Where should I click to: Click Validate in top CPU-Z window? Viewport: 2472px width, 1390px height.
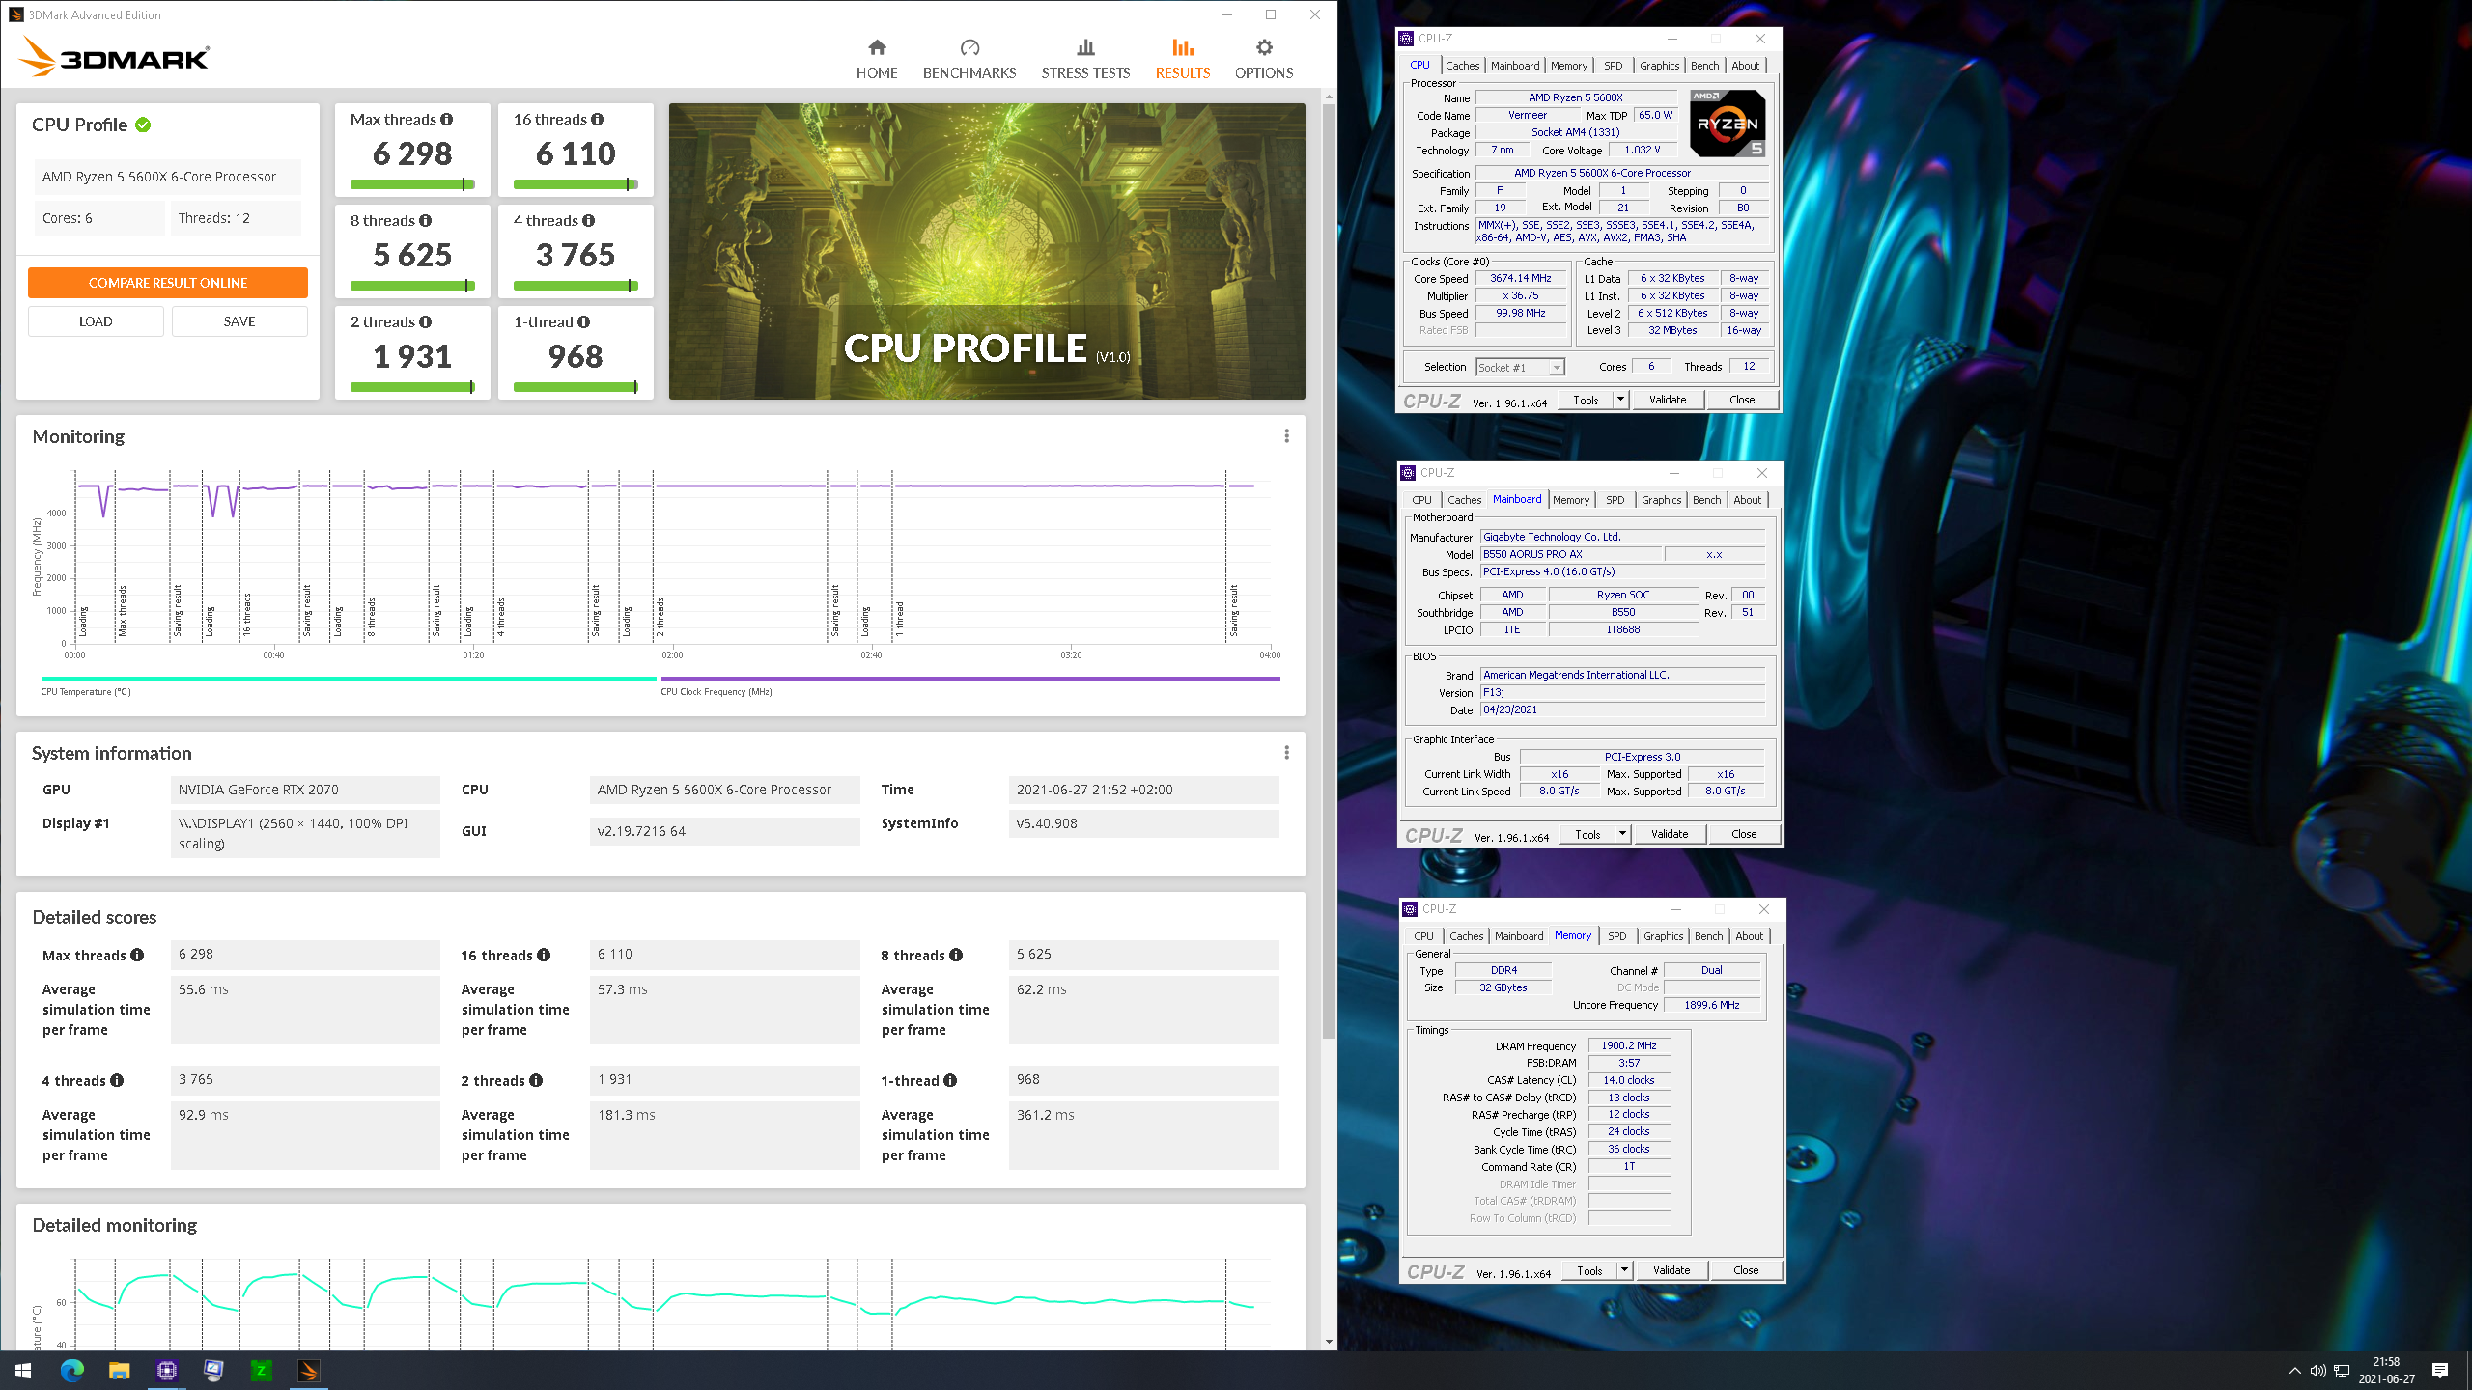click(x=1668, y=400)
